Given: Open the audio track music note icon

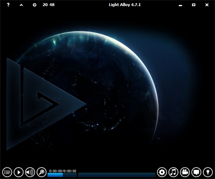Looking at the screenshot, I should point(173,172).
